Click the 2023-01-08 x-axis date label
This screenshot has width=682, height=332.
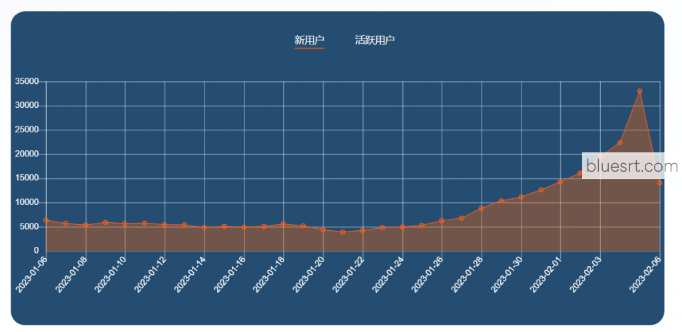coord(71,273)
